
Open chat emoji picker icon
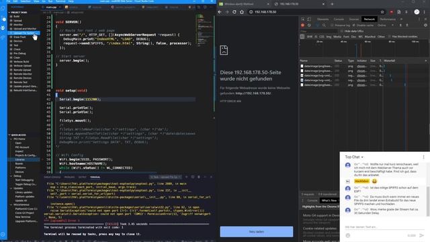click(x=348, y=235)
